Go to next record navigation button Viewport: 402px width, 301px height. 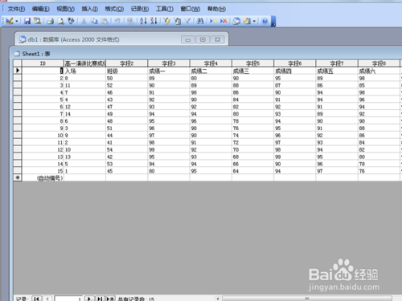click(x=89, y=299)
